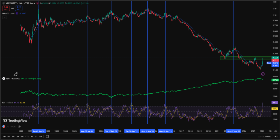
Task: Click the MSFT Microsoft logo icon
Action: (x=4, y=78)
